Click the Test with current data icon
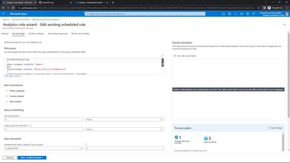Screen dimensions: 290x163 point(174,56)
